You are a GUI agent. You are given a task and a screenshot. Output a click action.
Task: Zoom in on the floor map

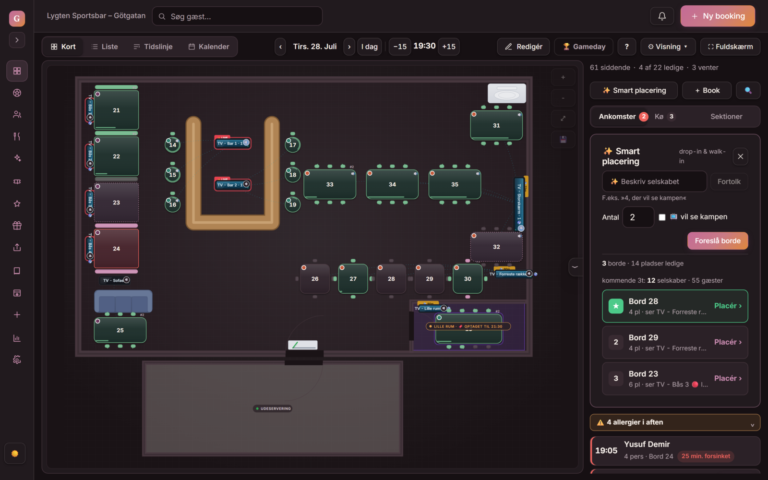(563, 77)
